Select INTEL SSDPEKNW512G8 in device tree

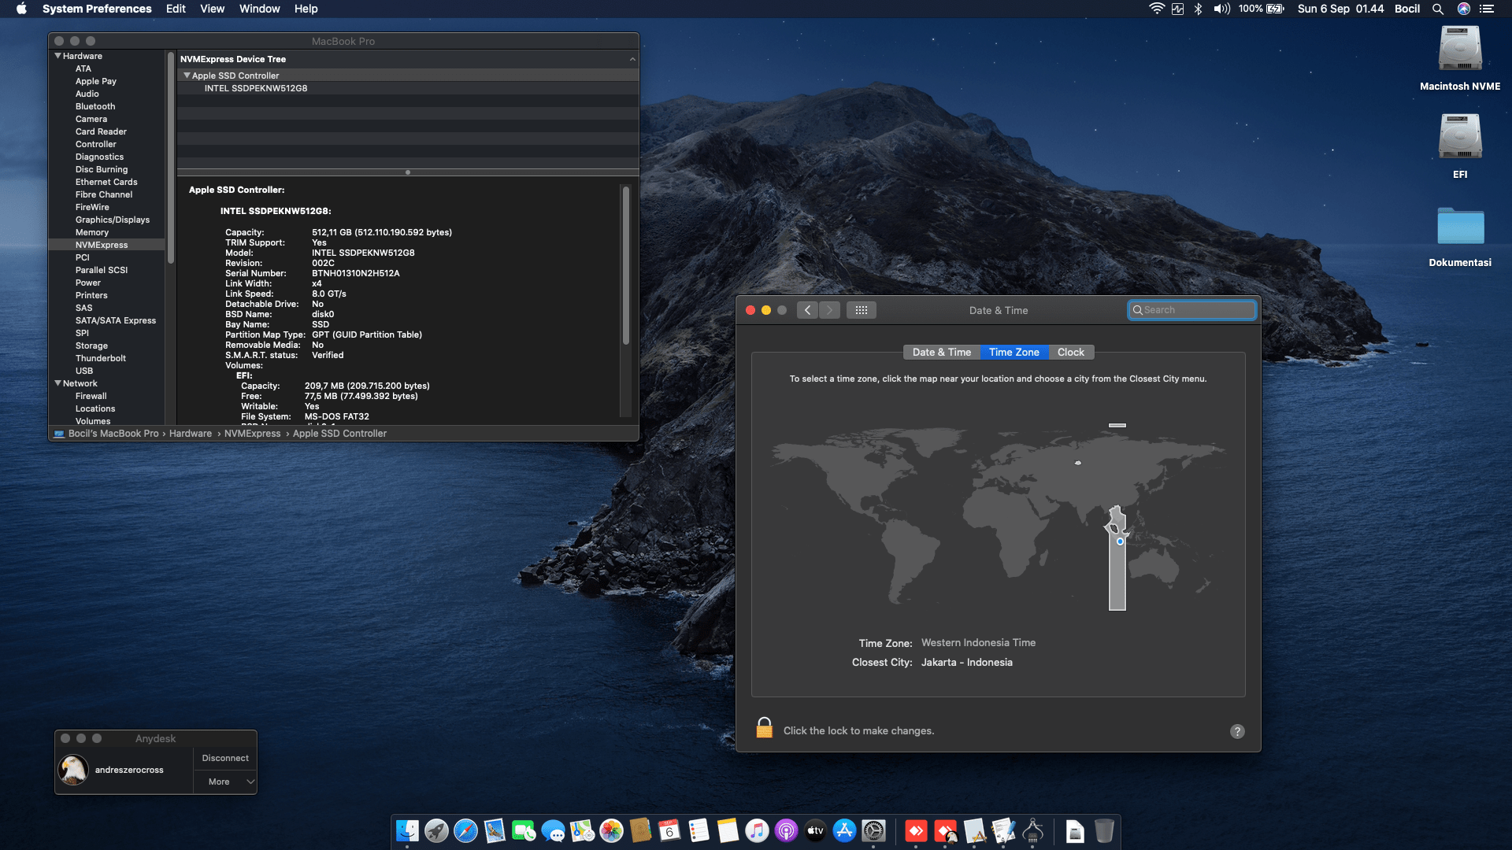(256, 88)
